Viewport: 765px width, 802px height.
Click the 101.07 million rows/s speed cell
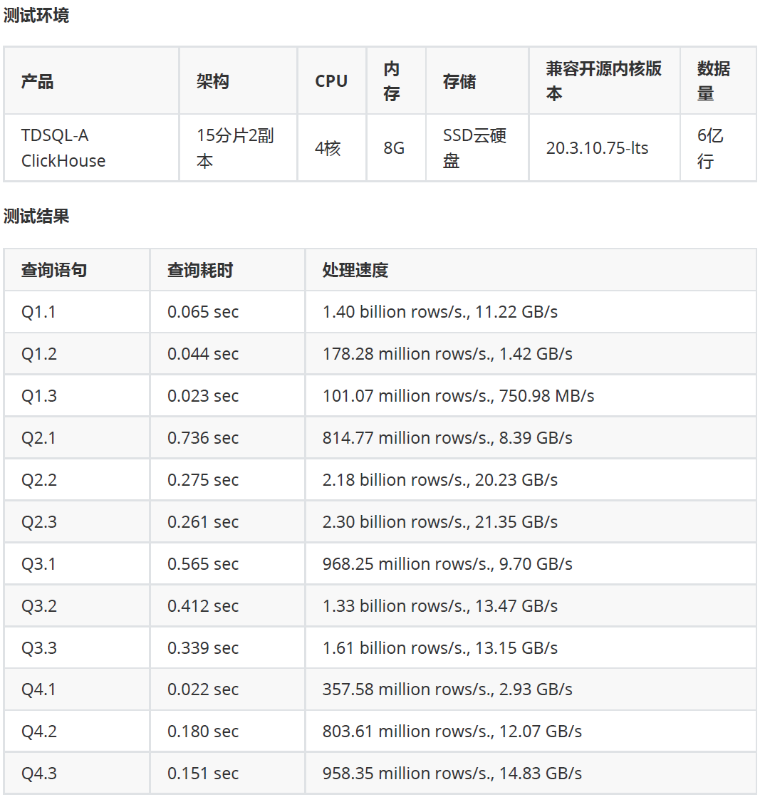[531, 396]
